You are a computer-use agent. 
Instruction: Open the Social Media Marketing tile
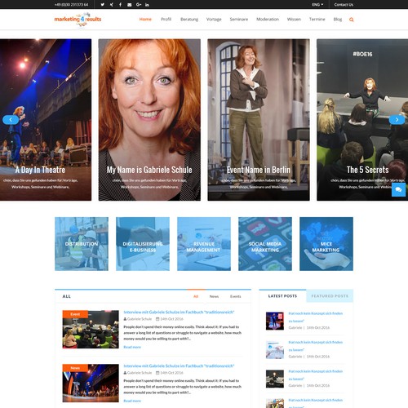265,244
